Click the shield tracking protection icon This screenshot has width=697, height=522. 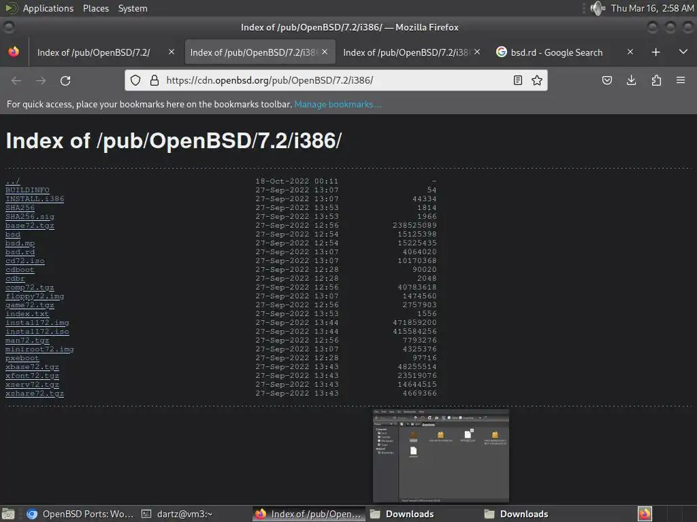point(135,80)
